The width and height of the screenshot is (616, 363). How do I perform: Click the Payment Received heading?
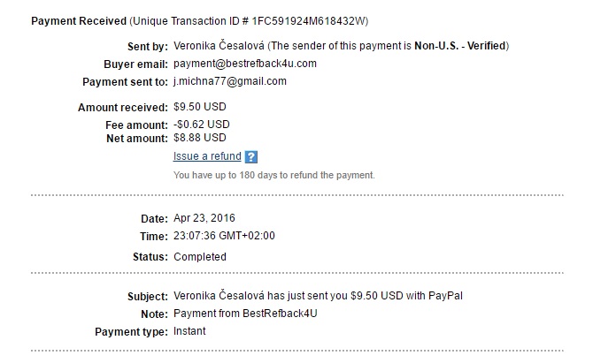coord(79,21)
